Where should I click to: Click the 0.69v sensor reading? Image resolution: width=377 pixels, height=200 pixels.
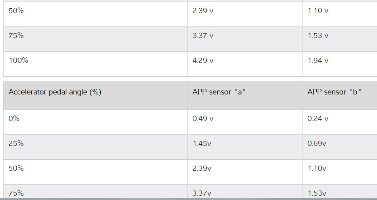[x=317, y=143]
